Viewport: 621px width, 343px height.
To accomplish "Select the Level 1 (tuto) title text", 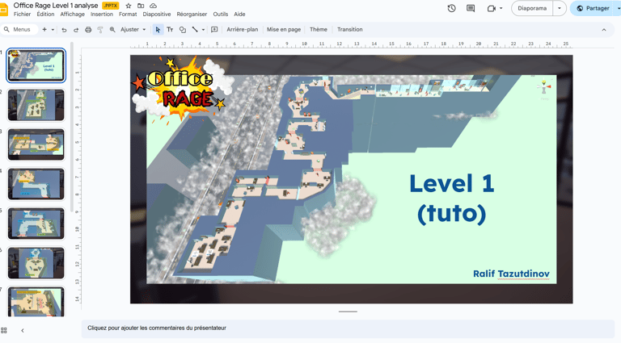I will point(451,199).
